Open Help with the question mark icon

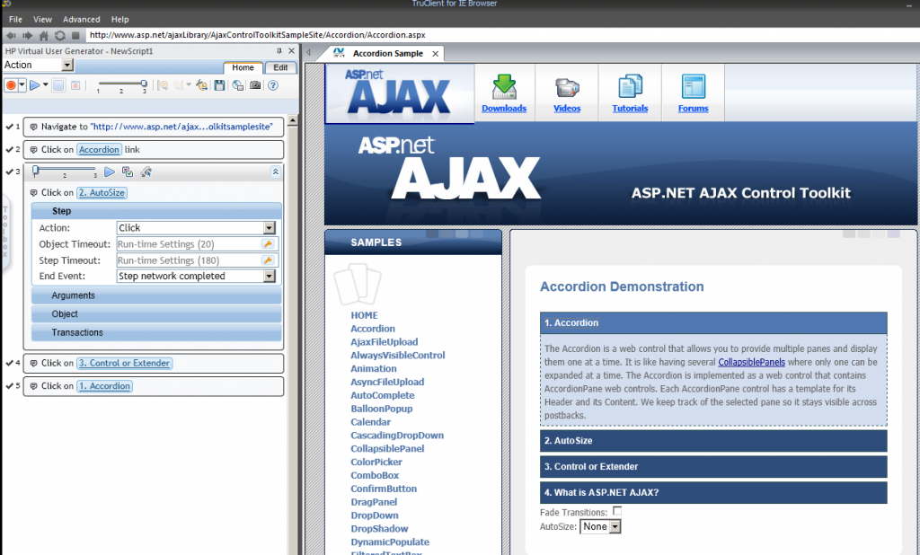click(273, 85)
